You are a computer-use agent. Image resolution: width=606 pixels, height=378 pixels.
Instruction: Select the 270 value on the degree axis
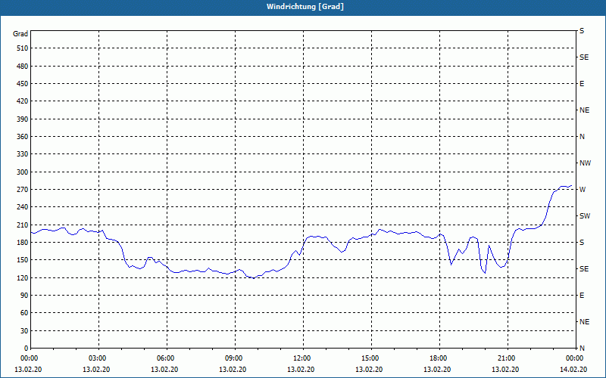click(23, 190)
